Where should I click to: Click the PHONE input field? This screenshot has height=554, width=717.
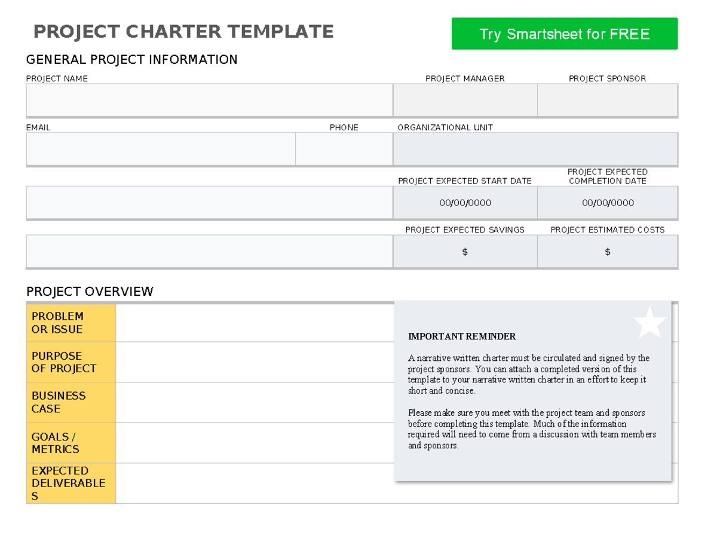[344, 149]
